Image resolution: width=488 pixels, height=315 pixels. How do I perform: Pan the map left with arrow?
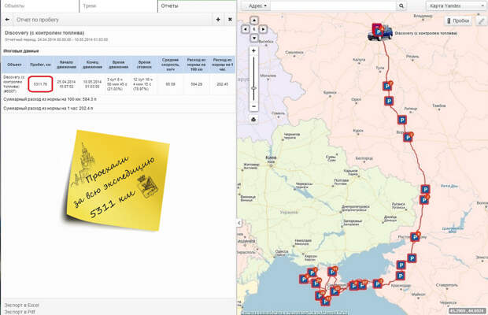coord(246,28)
